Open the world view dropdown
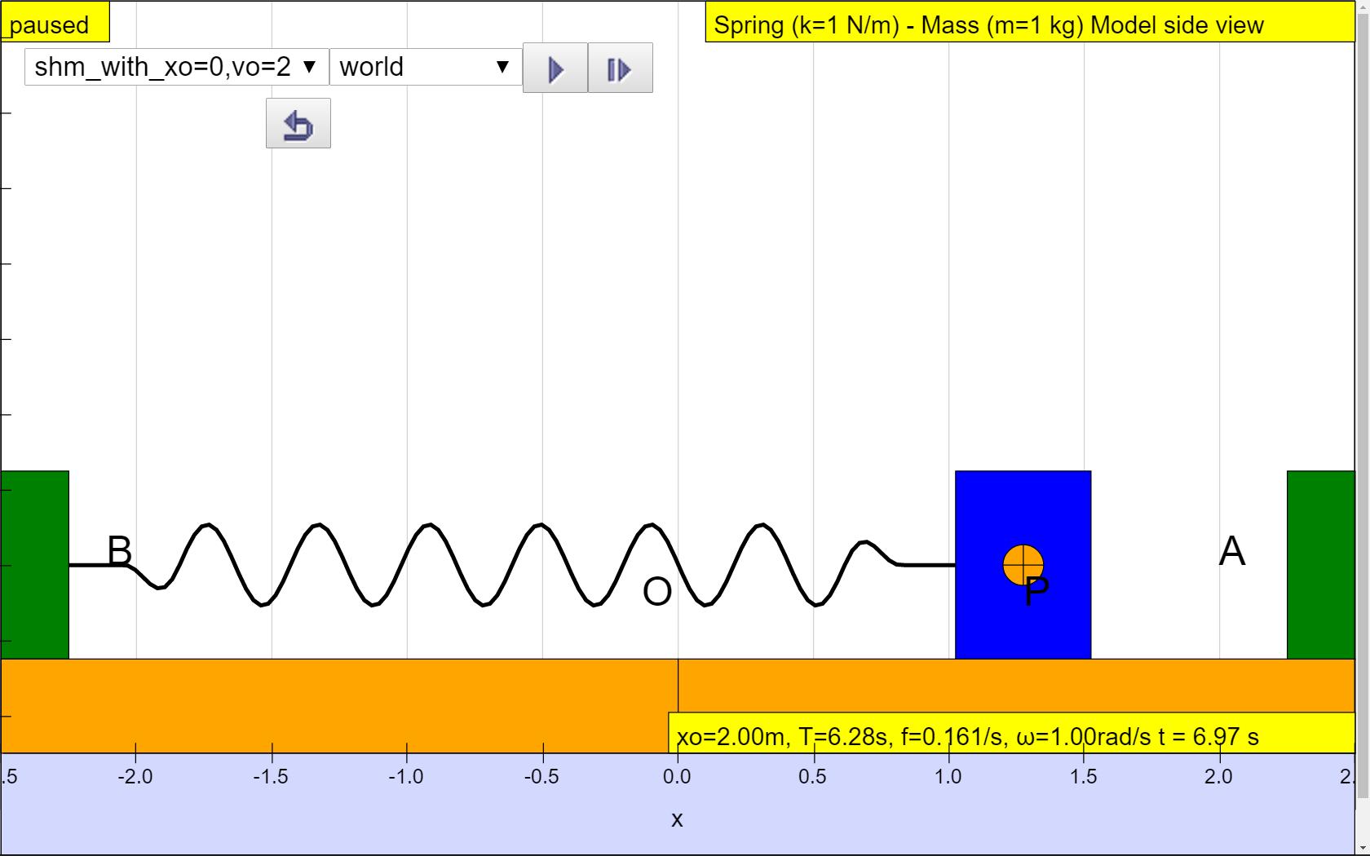Screen dimensions: 1370x856 (x=426, y=66)
